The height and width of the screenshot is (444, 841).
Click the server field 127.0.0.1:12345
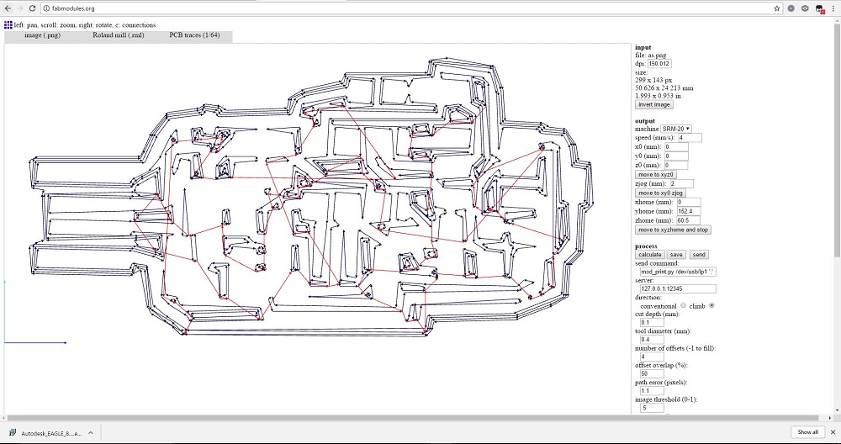pos(678,288)
